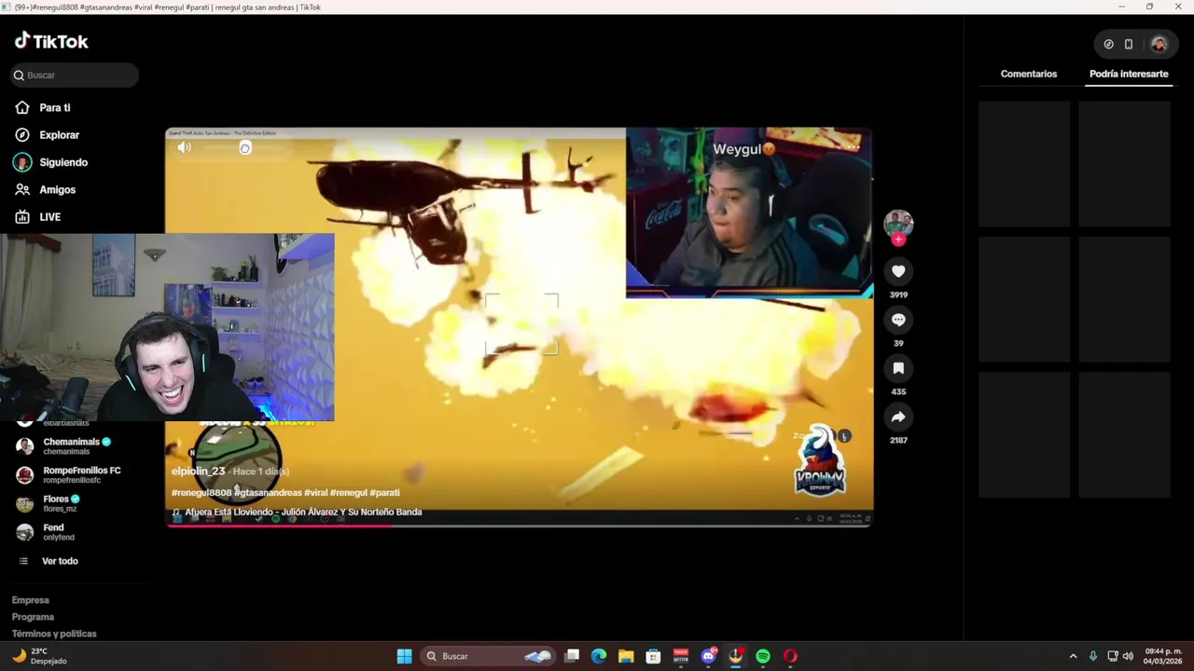The image size is (1194, 671).
Task: Open the clock and date flyout
Action: point(1163,656)
